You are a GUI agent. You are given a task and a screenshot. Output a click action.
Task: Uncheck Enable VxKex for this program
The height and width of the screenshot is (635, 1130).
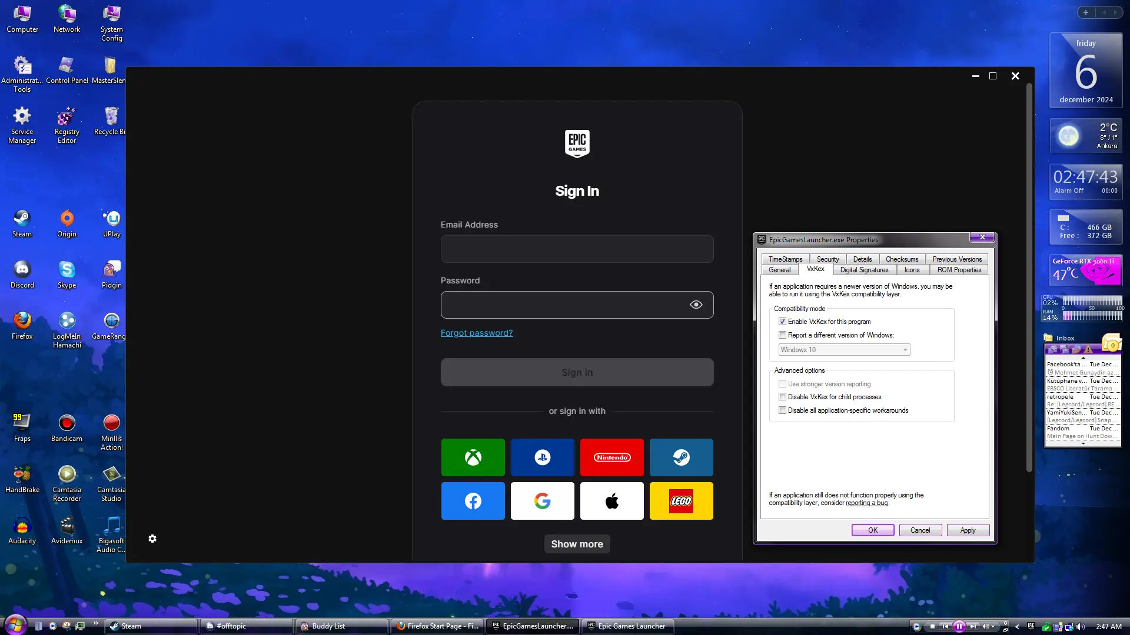point(782,322)
